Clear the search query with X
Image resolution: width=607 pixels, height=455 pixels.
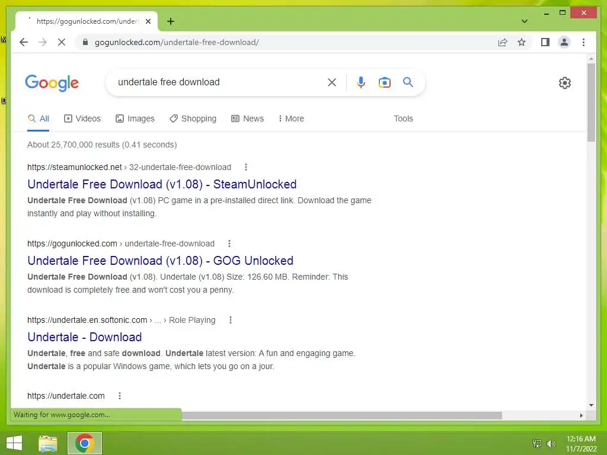click(x=332, y=82)
